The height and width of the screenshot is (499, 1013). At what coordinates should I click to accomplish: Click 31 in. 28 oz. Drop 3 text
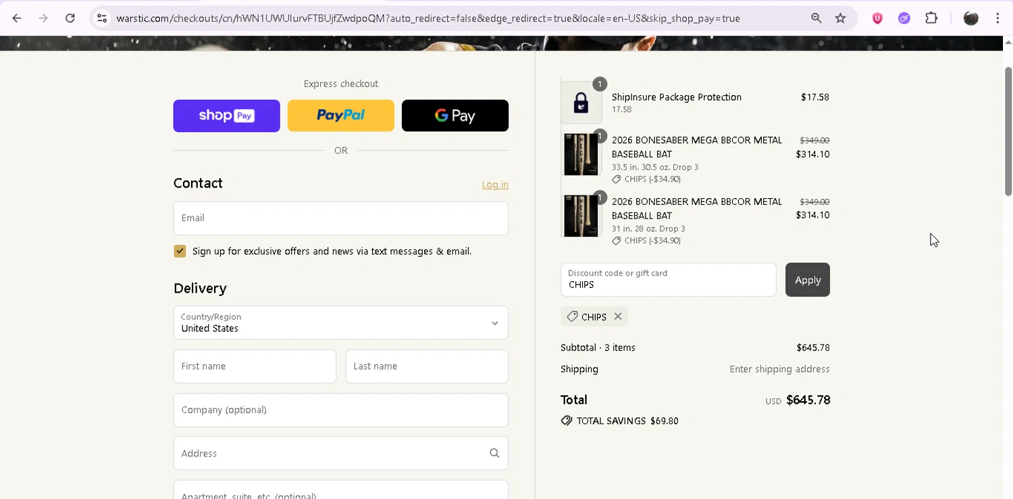coord(648,229)
